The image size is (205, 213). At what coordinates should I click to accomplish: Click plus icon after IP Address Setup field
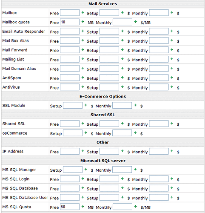(x=122, y=151)
